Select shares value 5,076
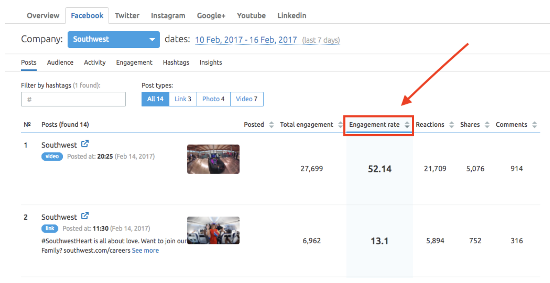The height and width of the screenshot is (283, 550). pyautogui.click(x=475, y=169)
